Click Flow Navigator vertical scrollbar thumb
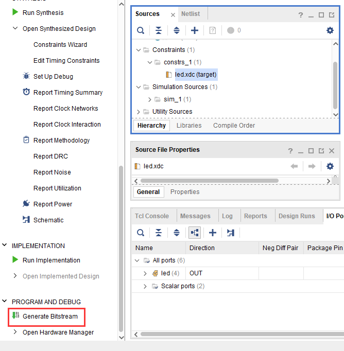The image size is (344, 351). tap(121, 249)
